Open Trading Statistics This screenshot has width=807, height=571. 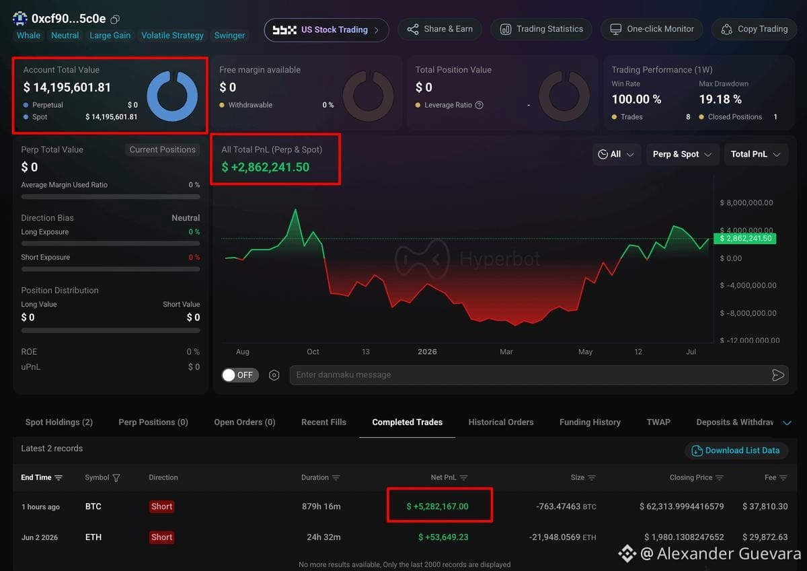click(x=541, y=30)
